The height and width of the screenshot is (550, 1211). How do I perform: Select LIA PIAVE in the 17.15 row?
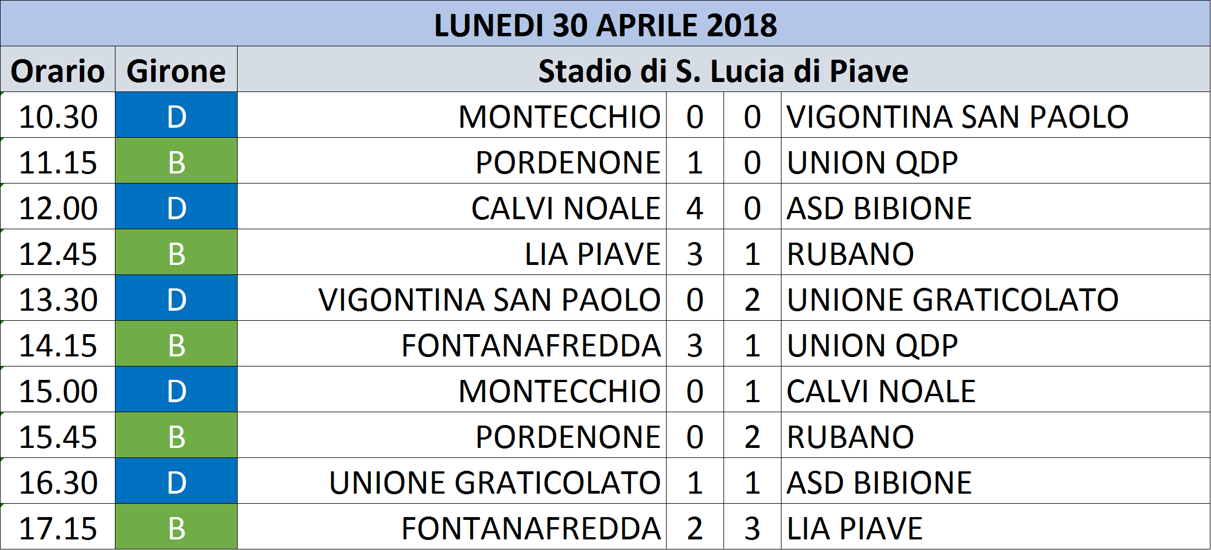point(996,527)
